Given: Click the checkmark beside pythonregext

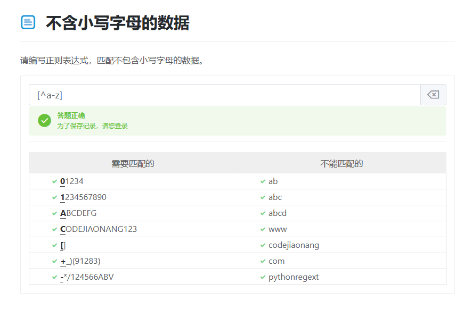Looking at the screenshot, I should pyautogui.click(x=263, y=277).
